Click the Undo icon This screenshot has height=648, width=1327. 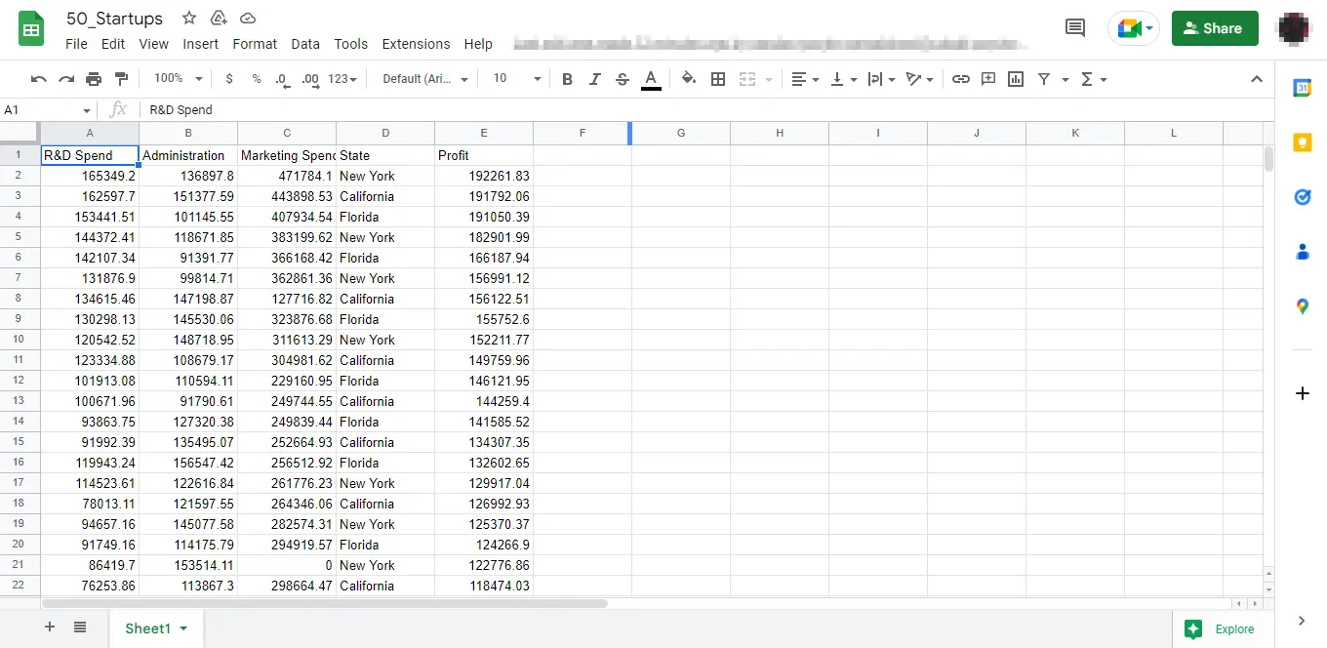point(39,79)
